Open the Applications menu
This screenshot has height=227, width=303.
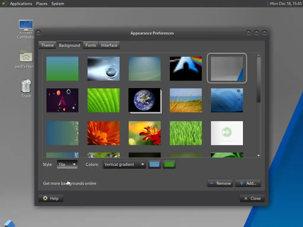[x=21, y=4]
